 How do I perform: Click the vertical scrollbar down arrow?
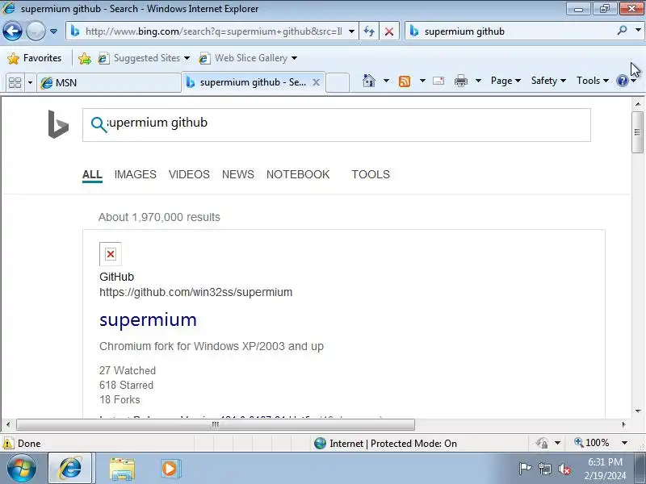tap(638, 411)
